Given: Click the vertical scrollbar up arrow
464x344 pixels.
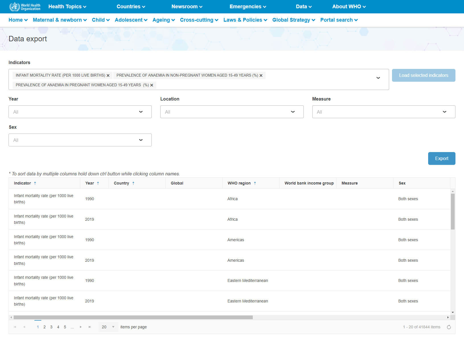Looking at the screenshot, I should 453,191.
